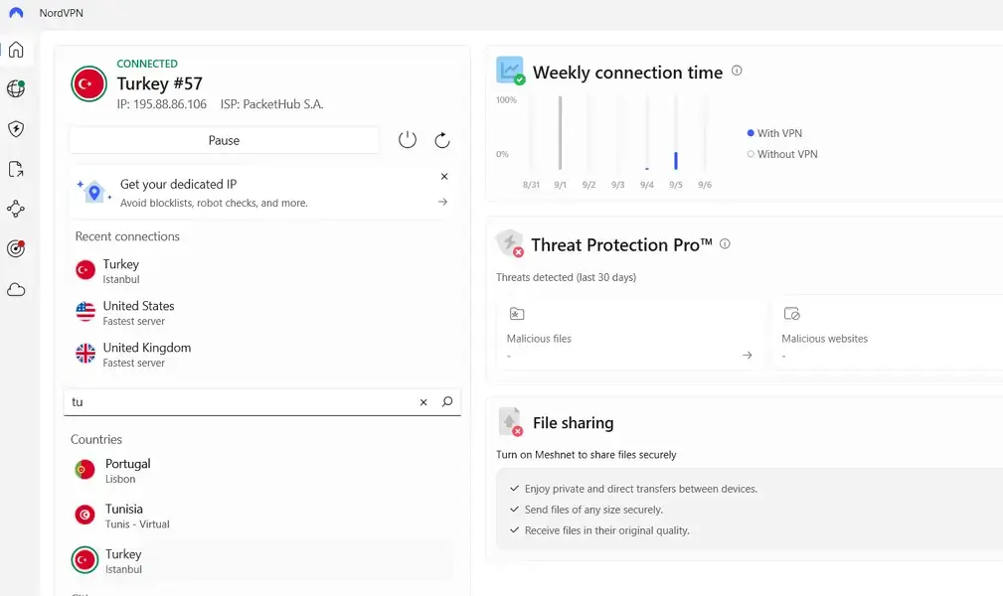Screen dimensions: 1003x596
Task: Open file sharing icon in sidebar
Action: pos(16,170)
